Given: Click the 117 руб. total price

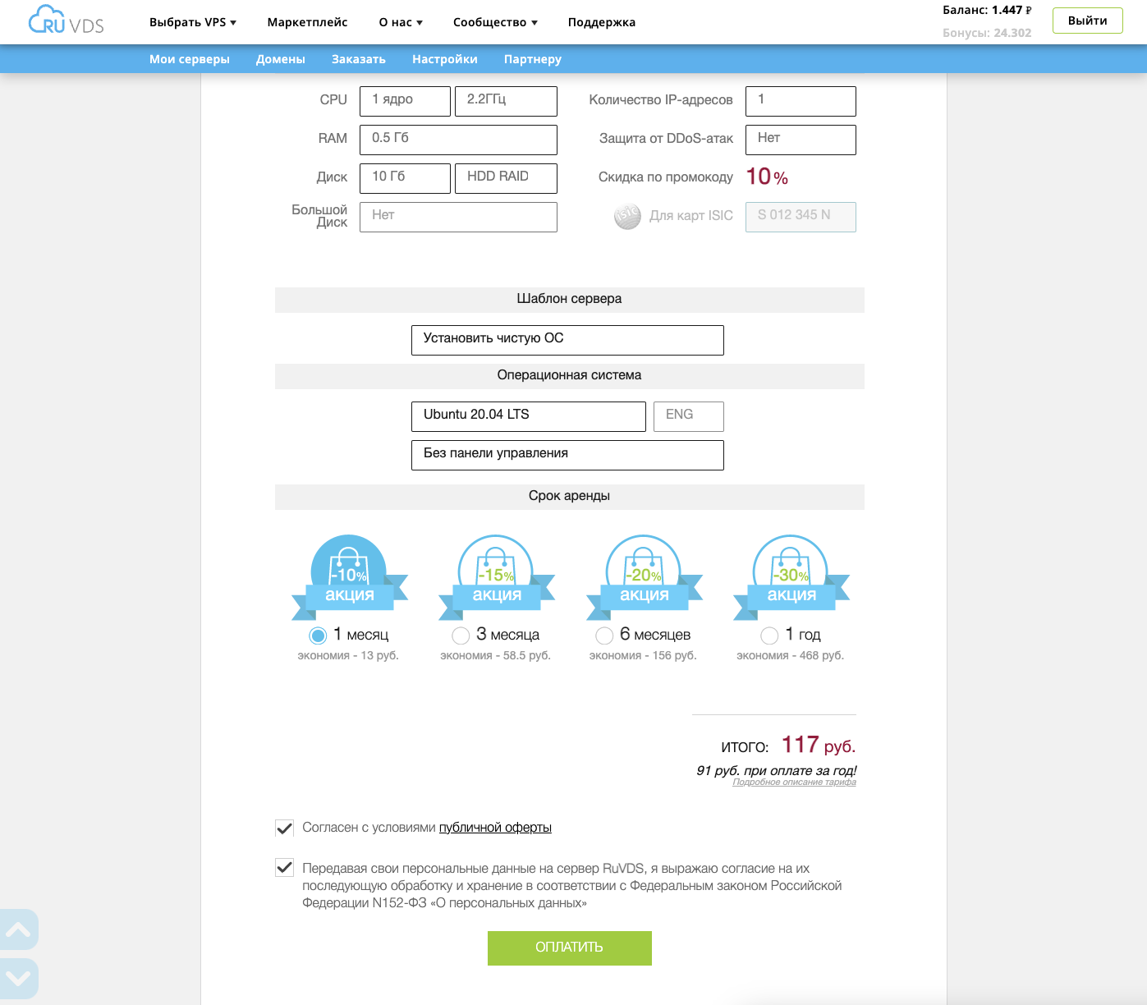Looking at the screenshot, I should tap(819, 745).
